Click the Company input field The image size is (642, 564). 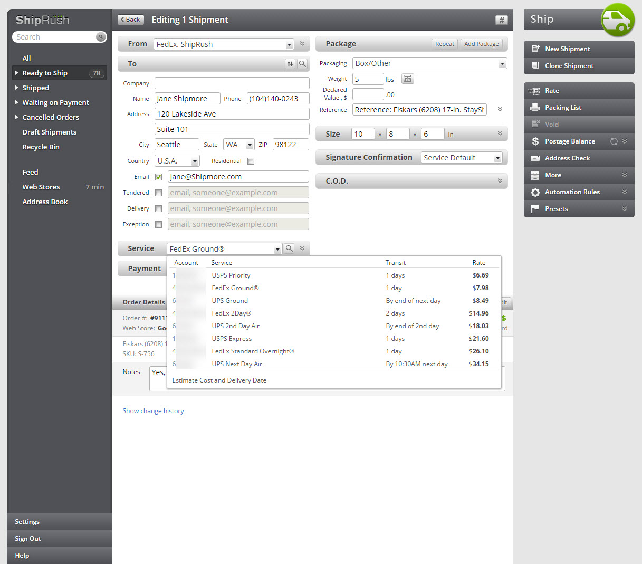coord(232,83)
